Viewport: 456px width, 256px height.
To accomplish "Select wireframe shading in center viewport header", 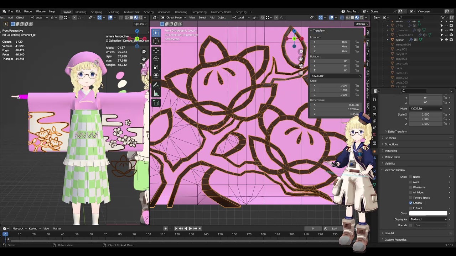I will tap(348, 17).
